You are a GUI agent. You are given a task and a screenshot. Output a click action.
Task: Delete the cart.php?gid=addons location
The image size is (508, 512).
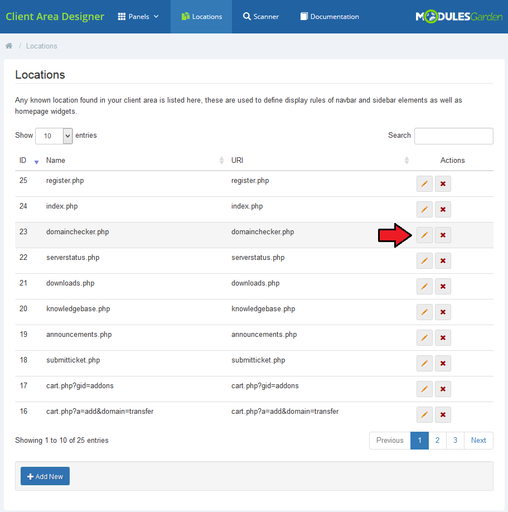point(443,389)
